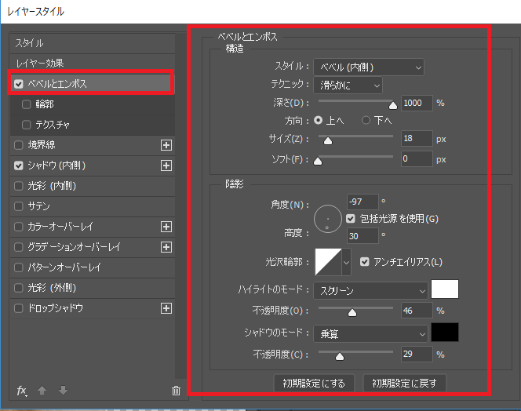
Task: Click the plus icon next to 境界線
Action: [x=166, y=145]
